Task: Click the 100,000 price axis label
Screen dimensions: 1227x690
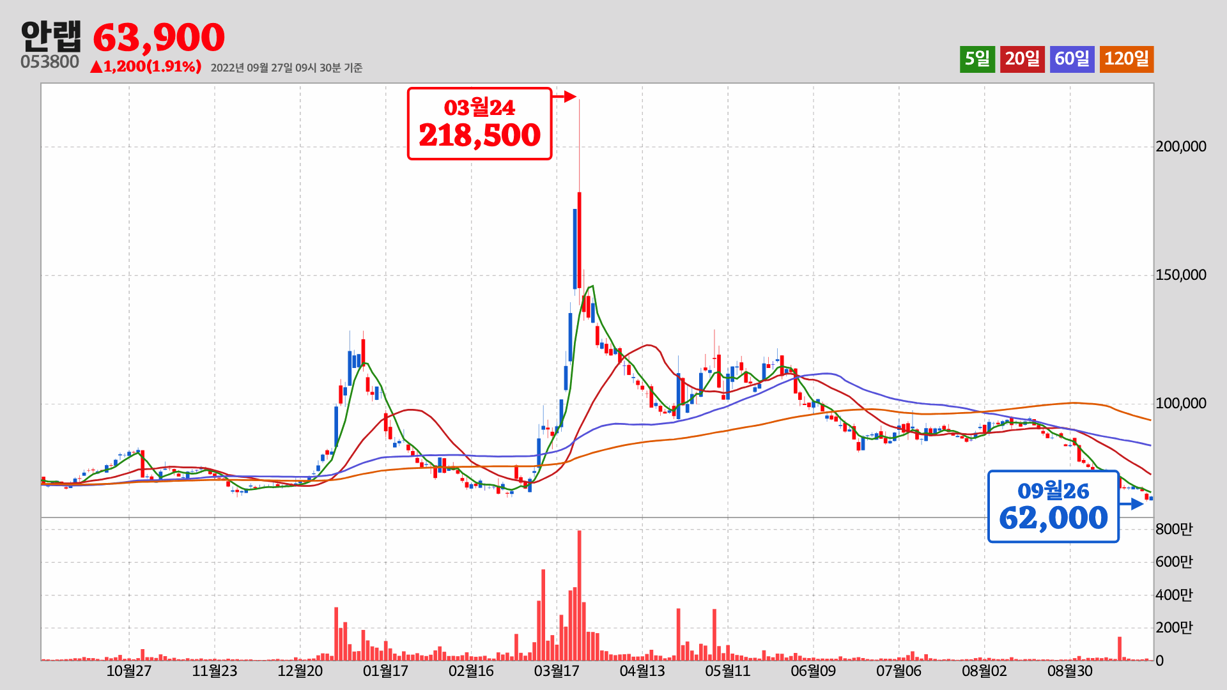Action: [x=1181, y=403]
